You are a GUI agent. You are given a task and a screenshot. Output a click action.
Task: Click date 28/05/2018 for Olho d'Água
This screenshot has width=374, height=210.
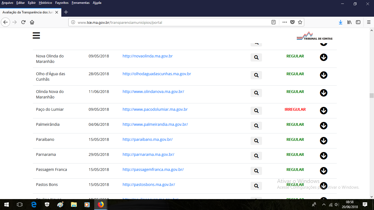tap(99, 74)
